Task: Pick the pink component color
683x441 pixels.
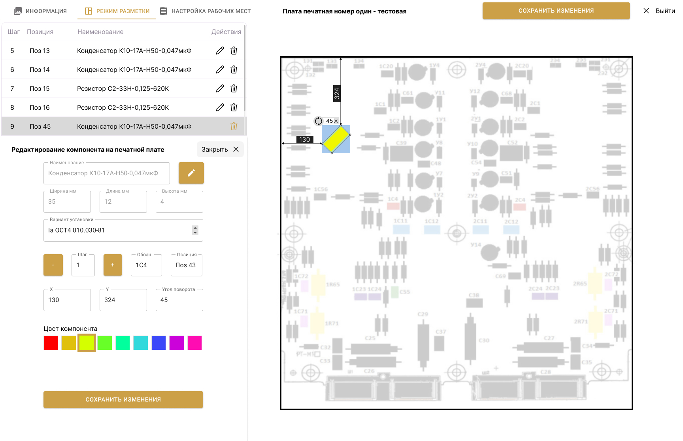Action: coord(194,343)
